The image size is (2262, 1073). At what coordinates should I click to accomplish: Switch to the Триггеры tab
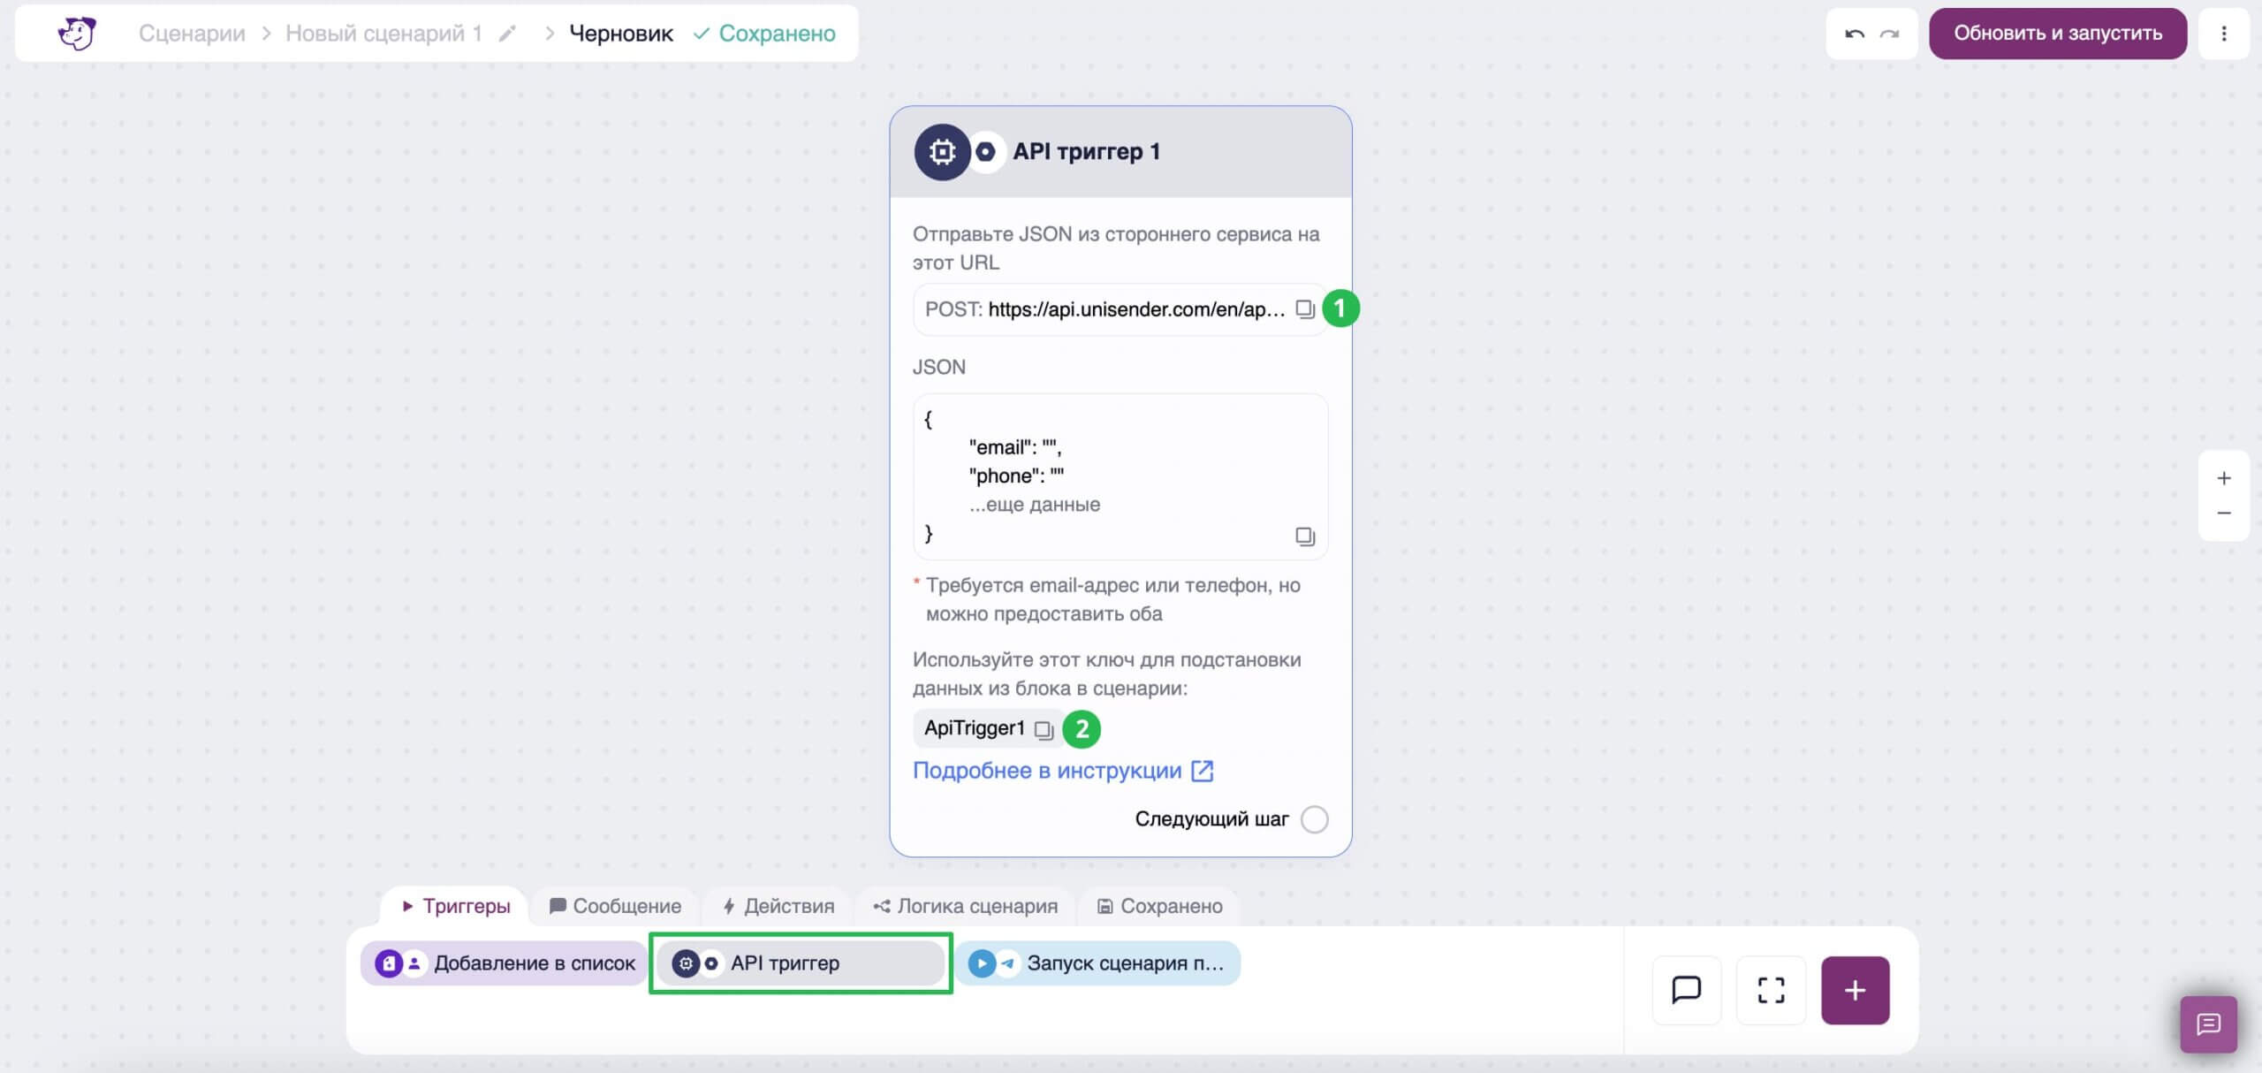click(x=455, y=906)
